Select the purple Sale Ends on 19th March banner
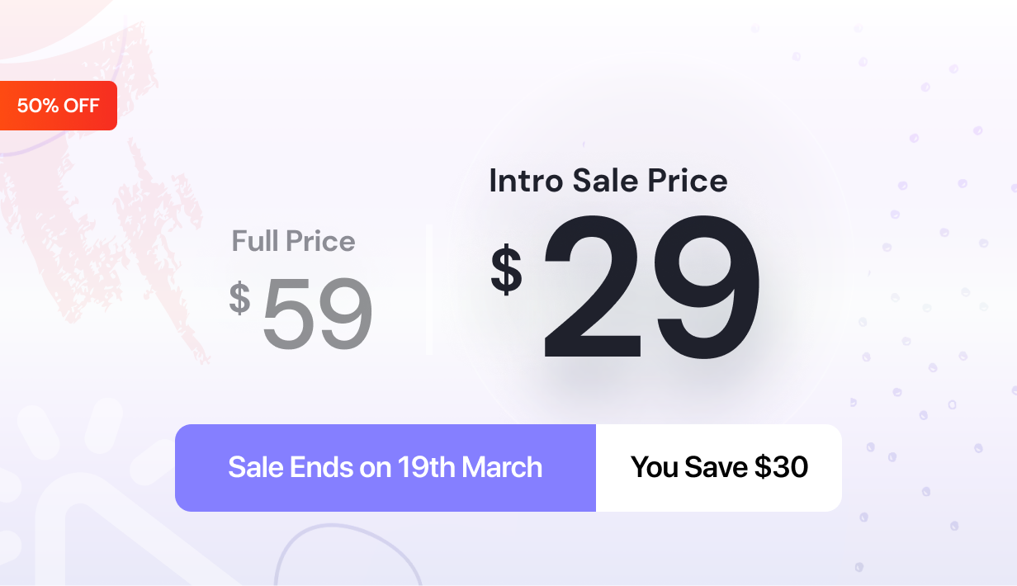The image size is (1017, 586). 386,468
